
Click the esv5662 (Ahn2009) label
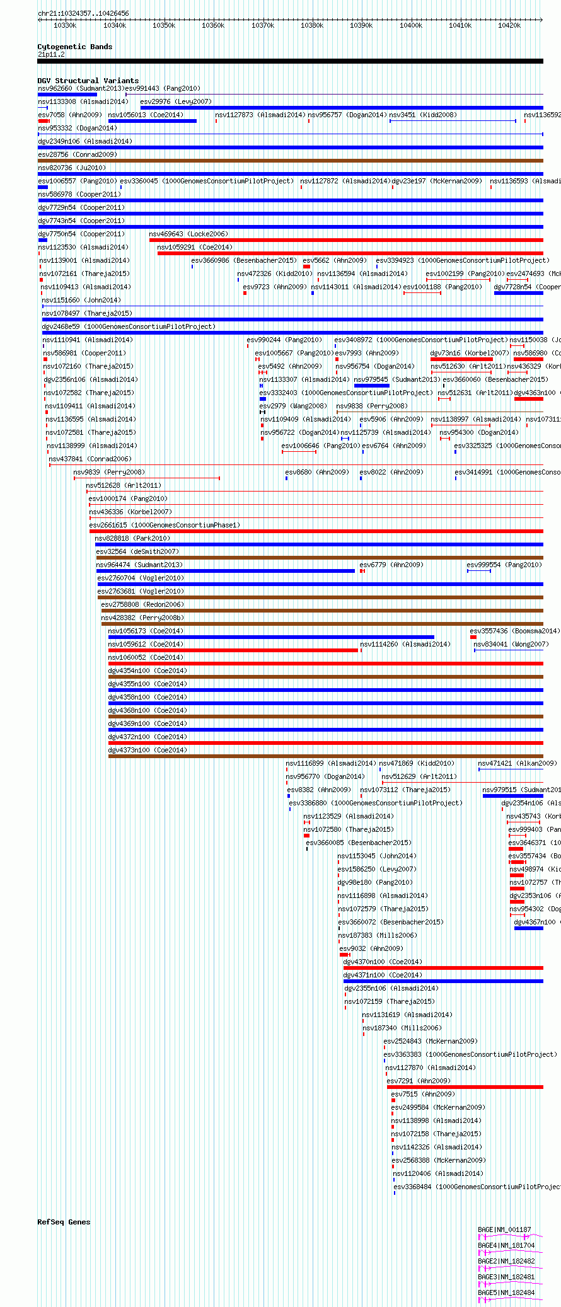pos(335,261)
